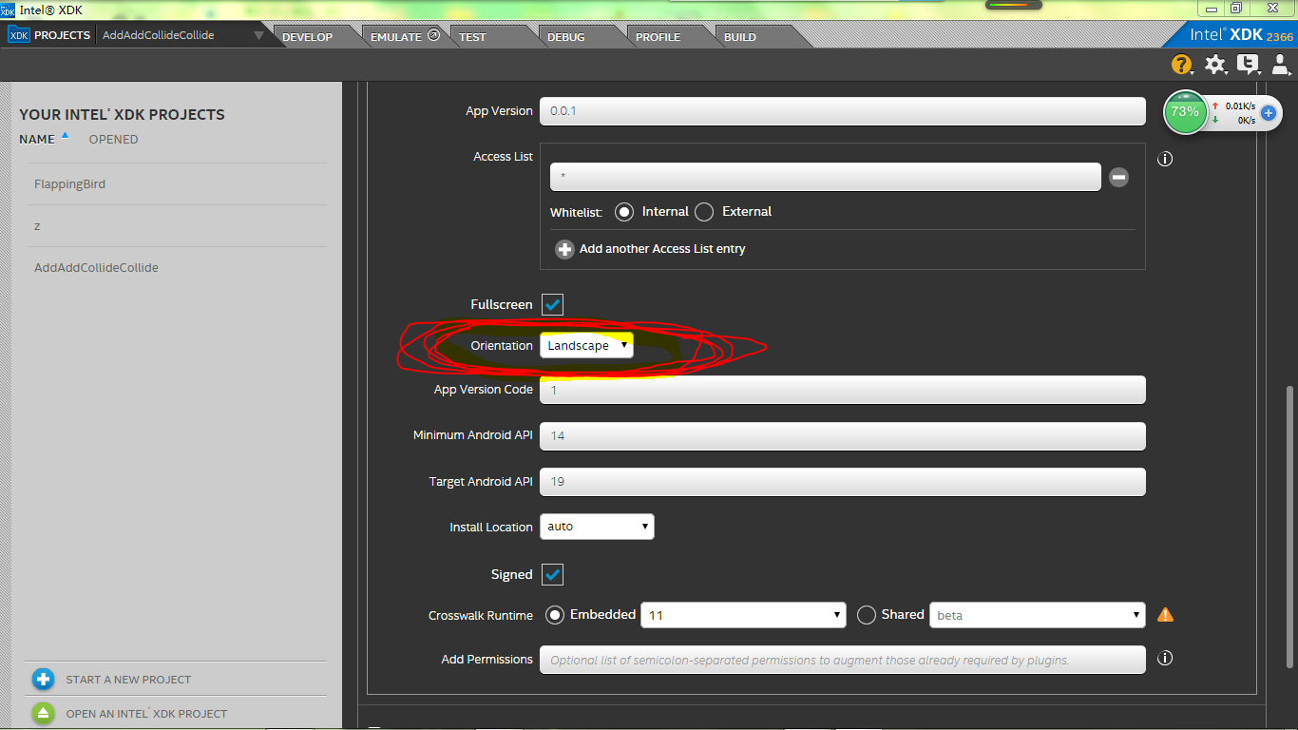Click the green 73% circle indicator

(1185, 111)
